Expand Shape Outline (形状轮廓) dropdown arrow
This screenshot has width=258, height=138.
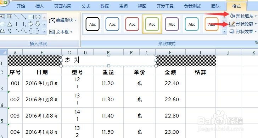(x=256, y=24)
